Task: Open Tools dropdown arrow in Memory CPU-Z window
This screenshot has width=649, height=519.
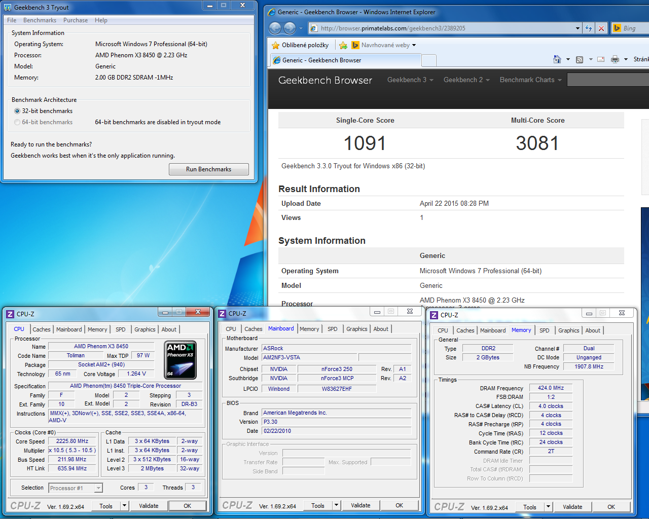Action: [548, 506]
